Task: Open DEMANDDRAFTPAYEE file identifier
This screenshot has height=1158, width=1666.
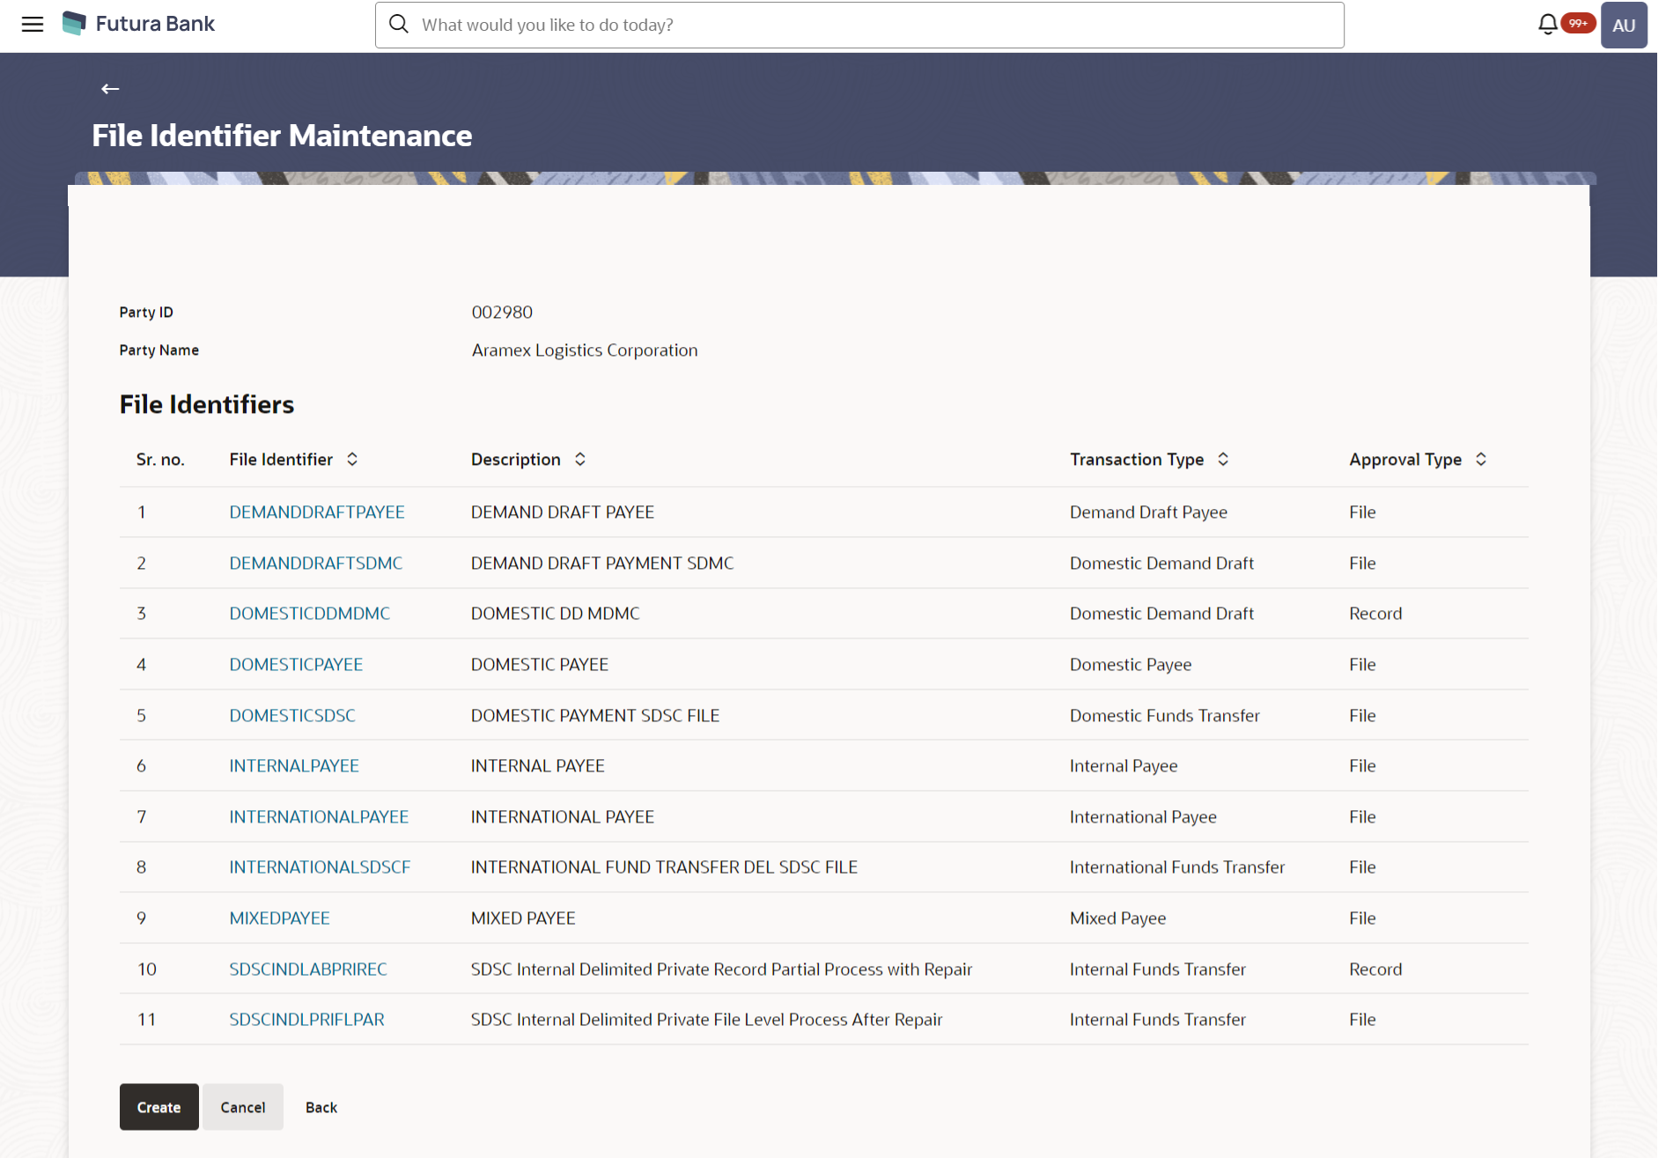Action: click(x=317, y=512)
